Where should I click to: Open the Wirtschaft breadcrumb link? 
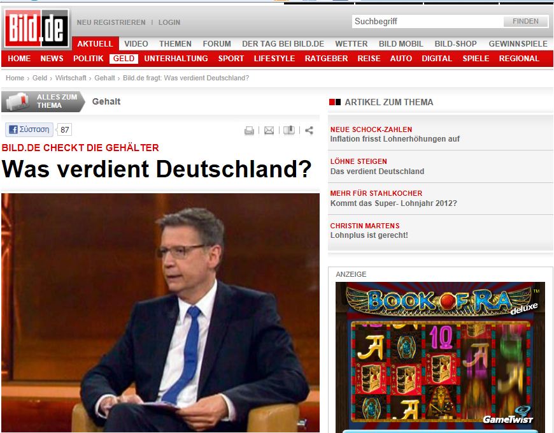tap(71, 78)
